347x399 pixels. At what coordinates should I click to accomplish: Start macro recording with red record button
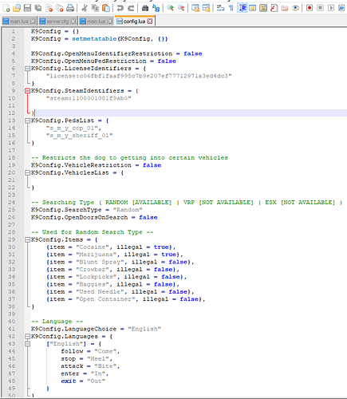[310, 8]
